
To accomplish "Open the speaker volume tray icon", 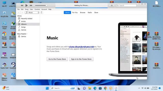I will click(145, 88).
